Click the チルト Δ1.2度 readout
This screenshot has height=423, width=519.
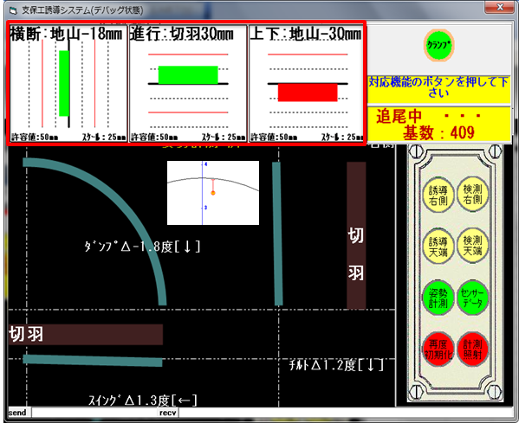click(x=336, y=365)
